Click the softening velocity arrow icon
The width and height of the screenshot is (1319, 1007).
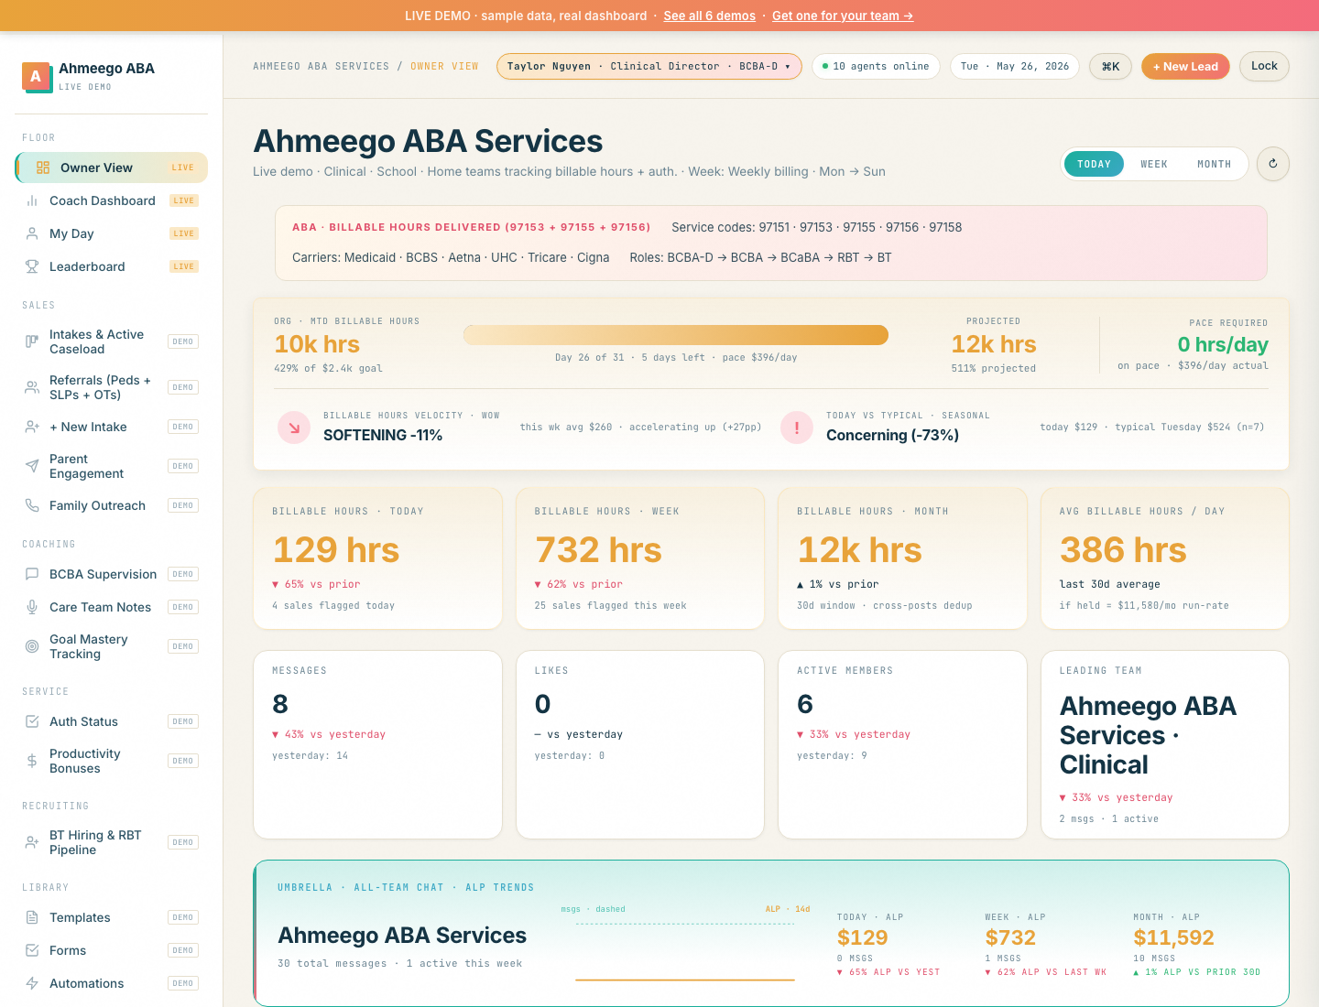[x=294, y=428]
